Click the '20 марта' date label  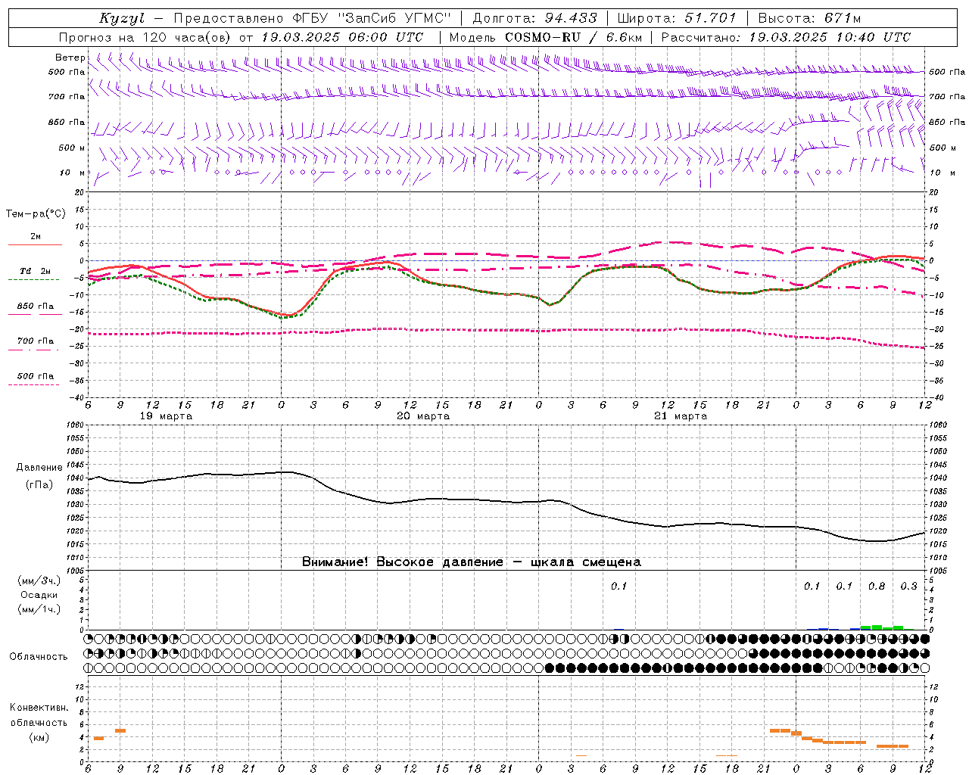pos(424,416)
